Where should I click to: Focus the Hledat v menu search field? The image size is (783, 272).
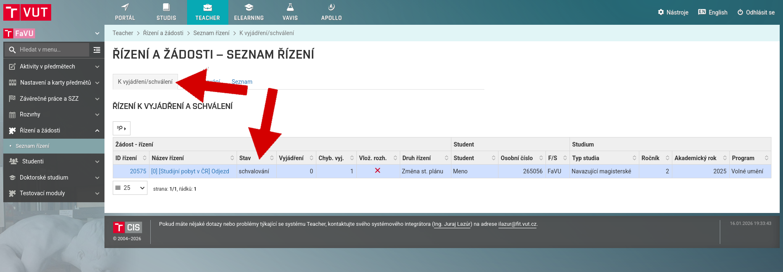(46, 50)
